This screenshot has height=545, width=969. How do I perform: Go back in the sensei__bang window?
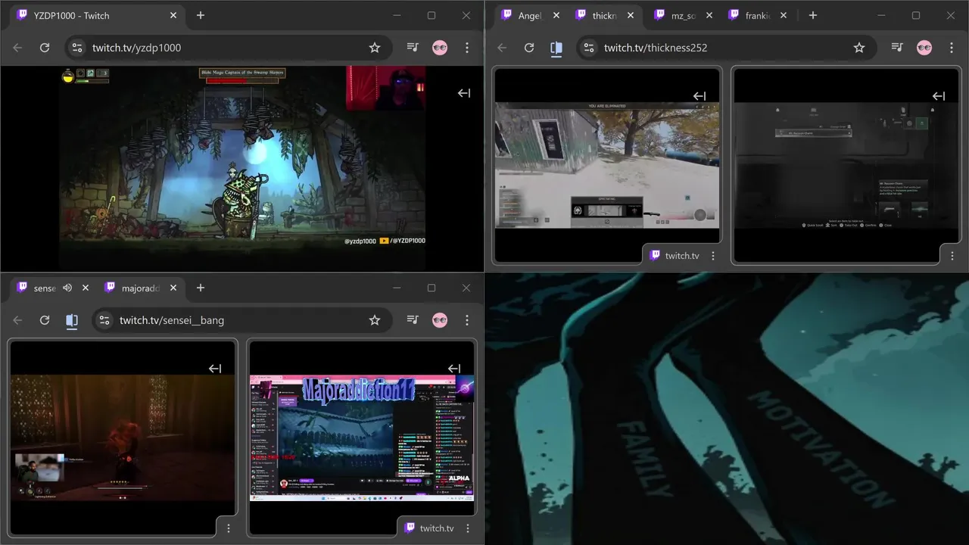pos(17,320)
